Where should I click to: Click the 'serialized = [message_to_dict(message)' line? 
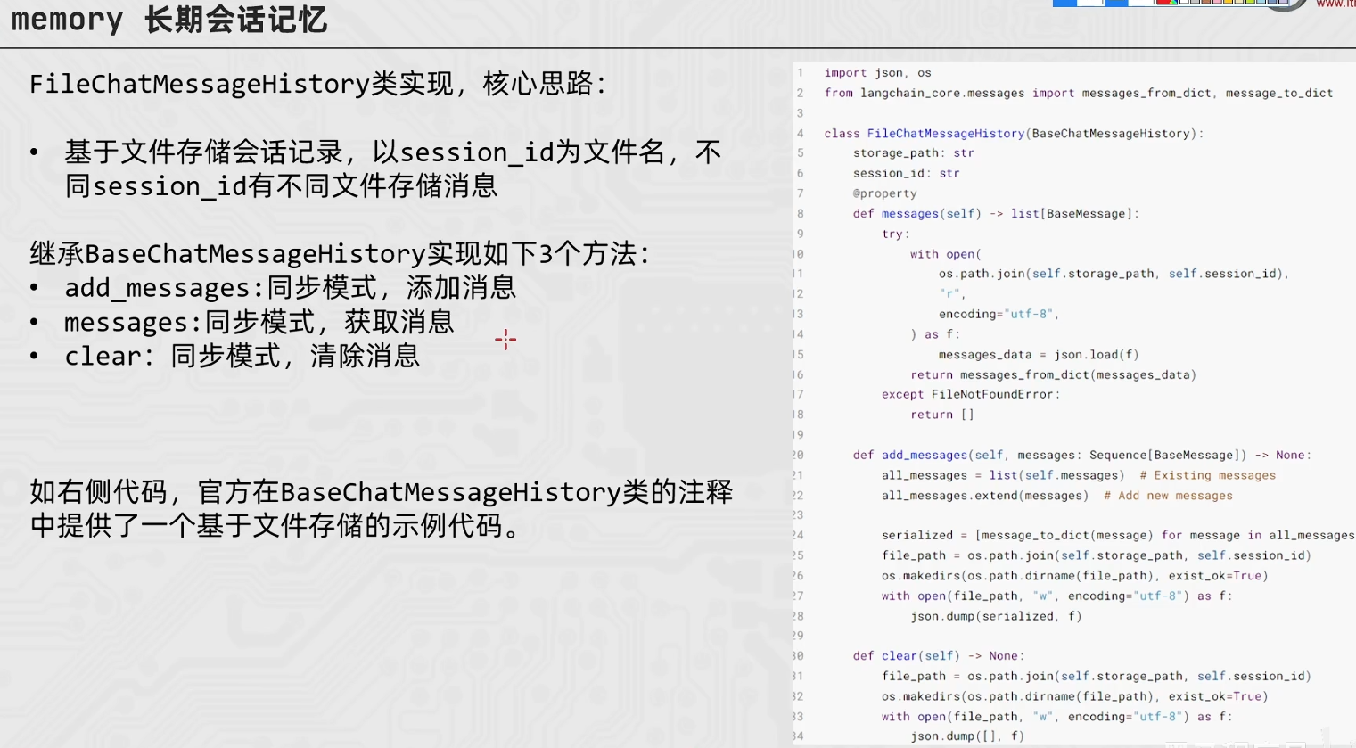coord(1118,535)
